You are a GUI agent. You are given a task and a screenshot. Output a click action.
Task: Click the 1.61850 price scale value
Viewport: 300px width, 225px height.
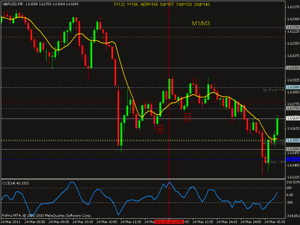click(293, 92)
